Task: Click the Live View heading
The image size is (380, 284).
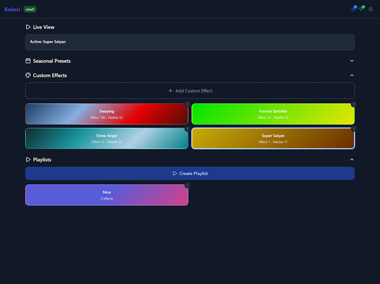Action: click(44, 27)
